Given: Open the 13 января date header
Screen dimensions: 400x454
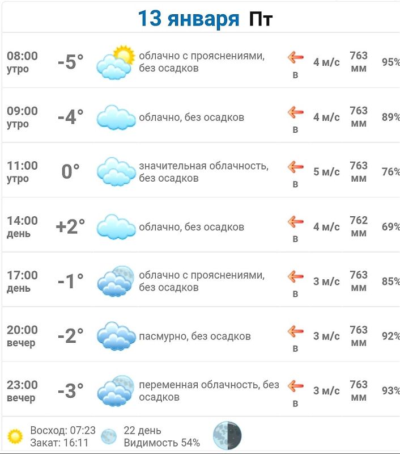Looking at the screenshot, I should (189, 19).
